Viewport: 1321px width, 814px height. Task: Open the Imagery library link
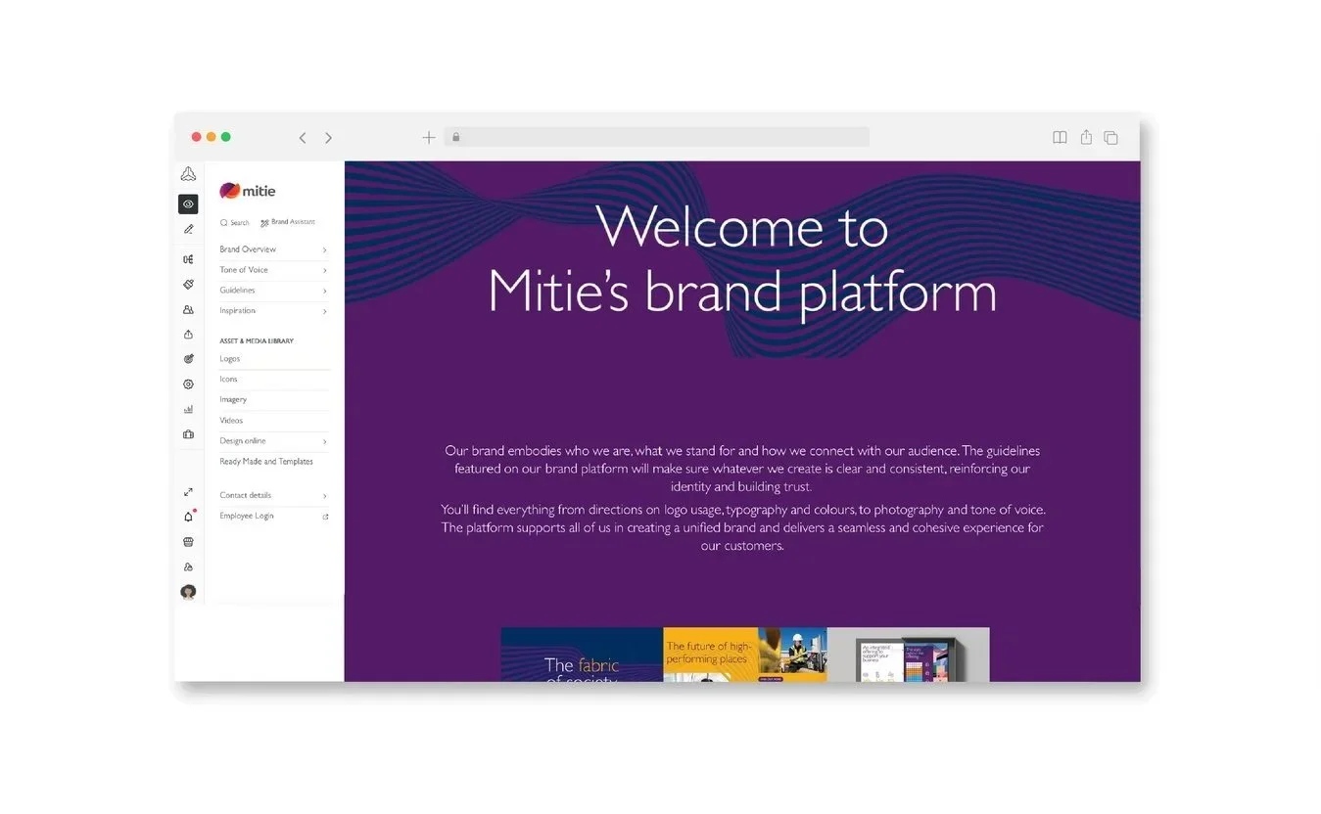tap(233, 400)
